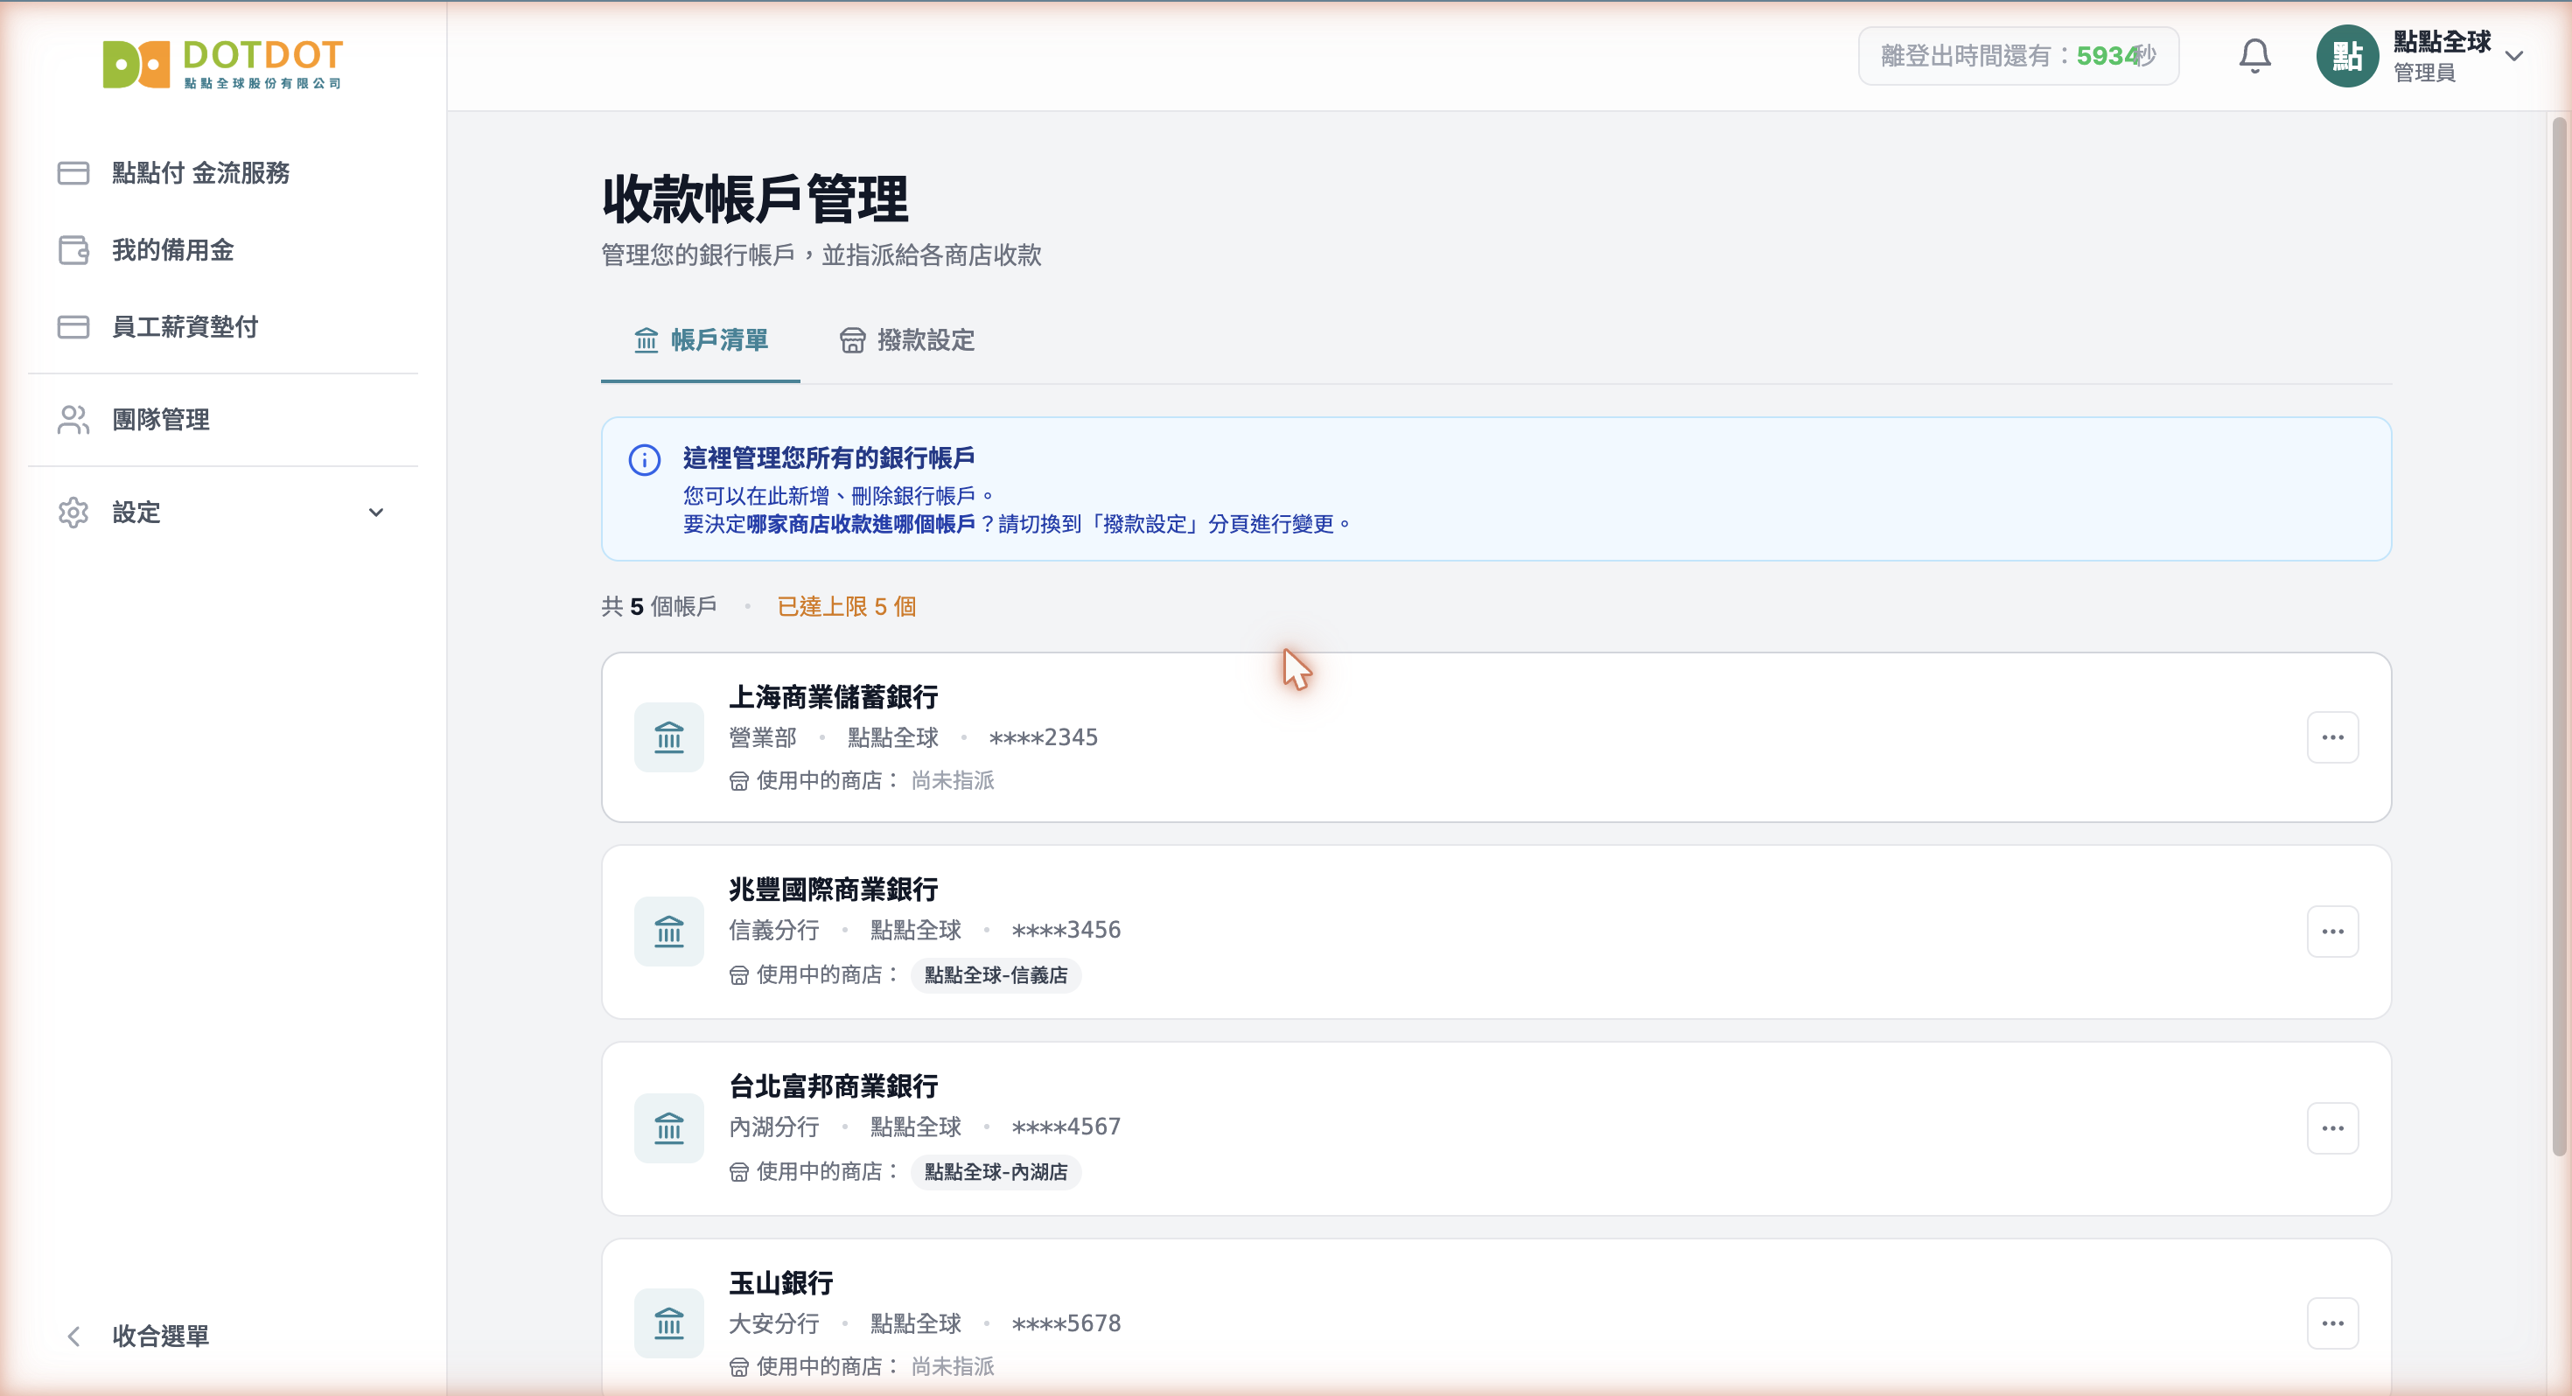Click the 玉山銀行 bank name
The width and height of the screenshot is (2572, 1396).
coord(780,1283)
